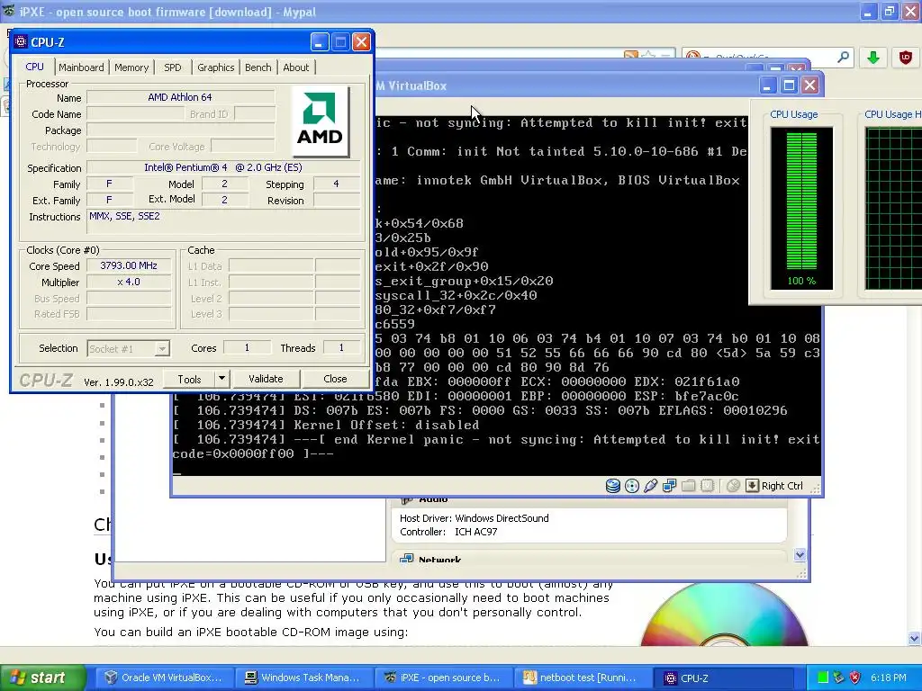
Task: Click the green CPU meter tray icon
Action: 823,678
